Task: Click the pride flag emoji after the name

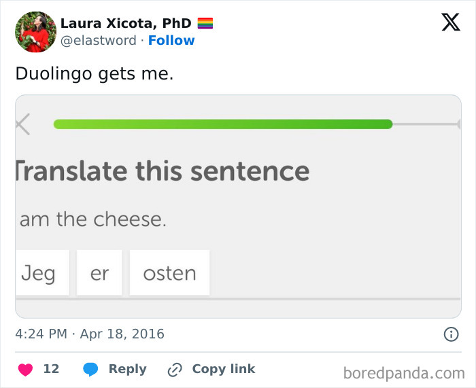Action: tap(205, 23)
